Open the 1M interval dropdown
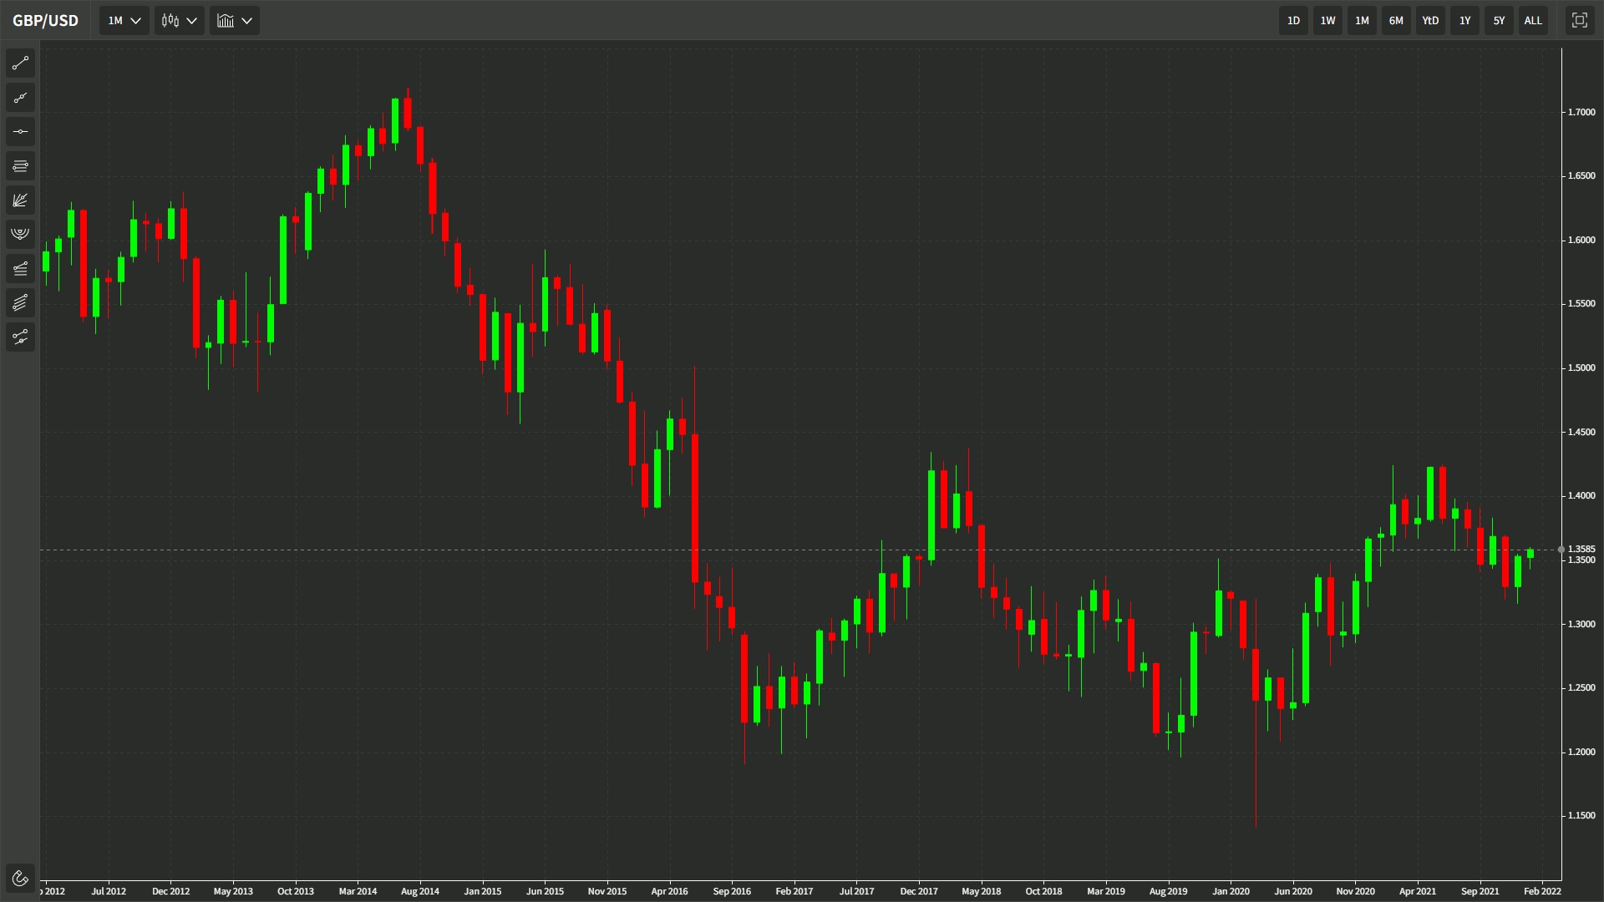 [124, 21]
